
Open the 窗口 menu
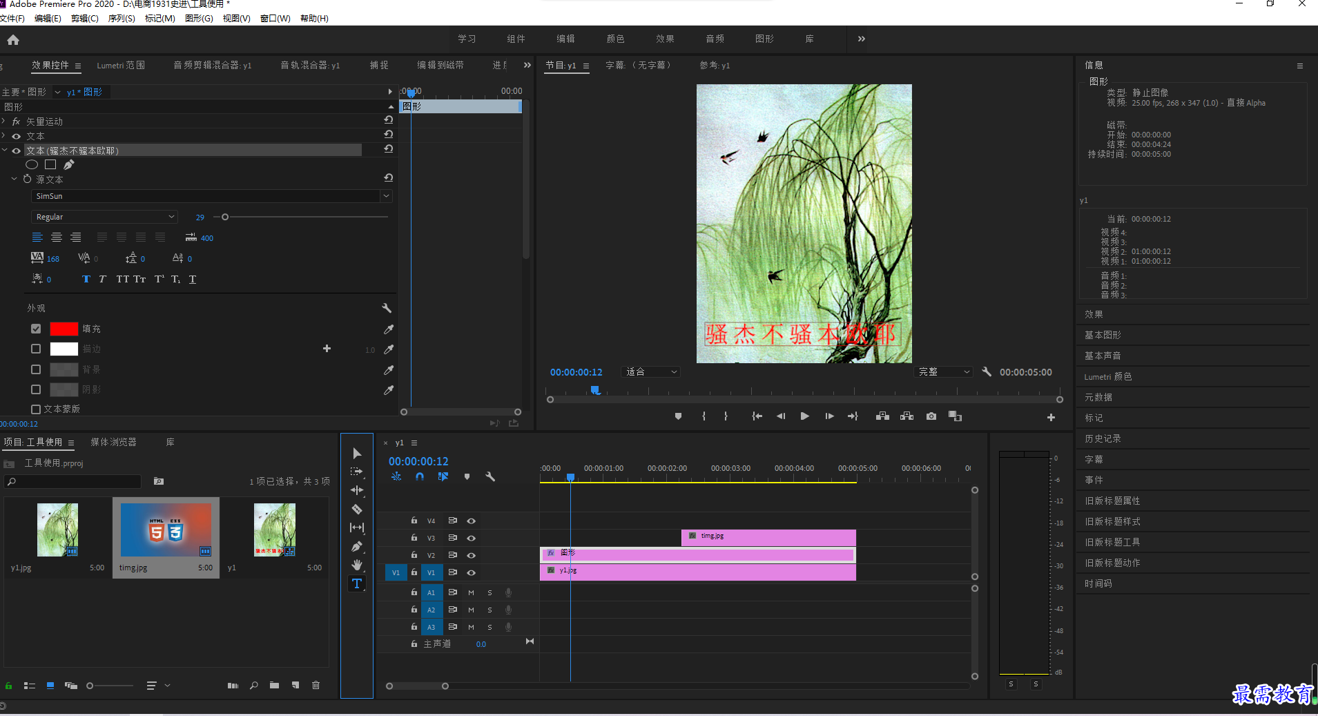[275, 19]
